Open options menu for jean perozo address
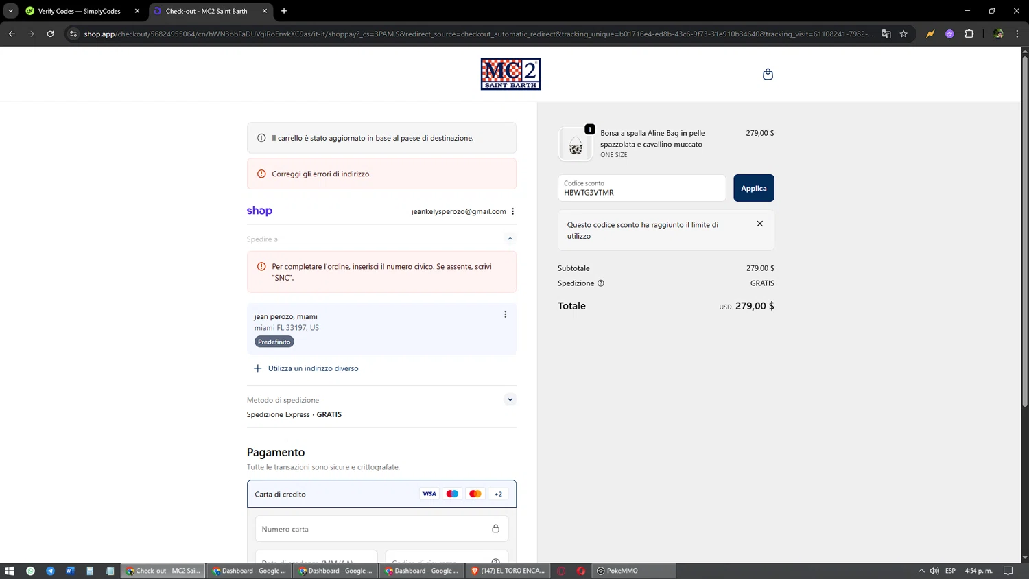 pyautogui.click(x=506, y=314)
